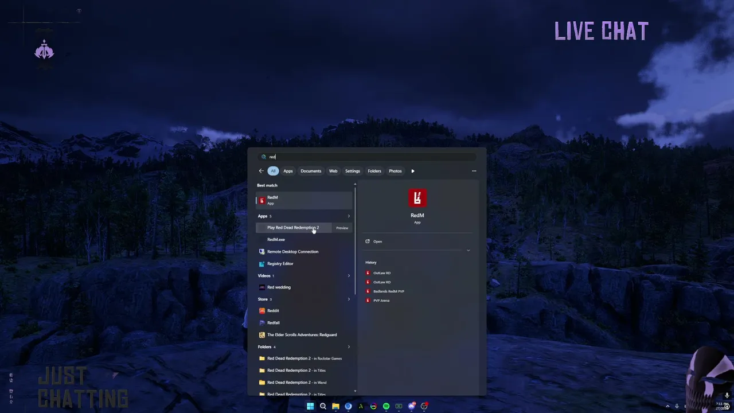Image resolution: width=734 pixels, height=413 pixels.
Task: Show more filter tabs with play arrow
Action: pos(412,171)
